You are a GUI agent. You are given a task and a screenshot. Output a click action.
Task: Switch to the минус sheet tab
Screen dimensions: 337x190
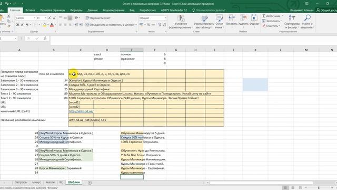tap(36, 182)
